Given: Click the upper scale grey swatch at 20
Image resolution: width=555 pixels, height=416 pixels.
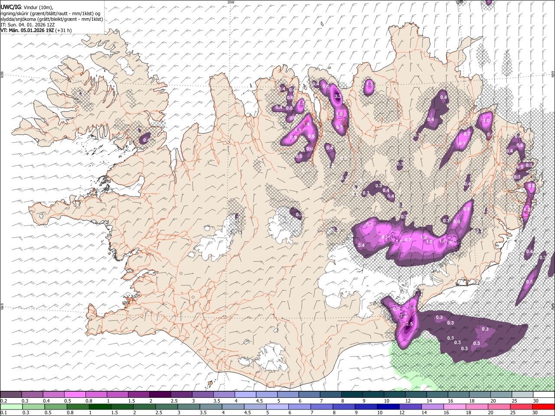Looking at the screenshot, I should click(501, 395).
